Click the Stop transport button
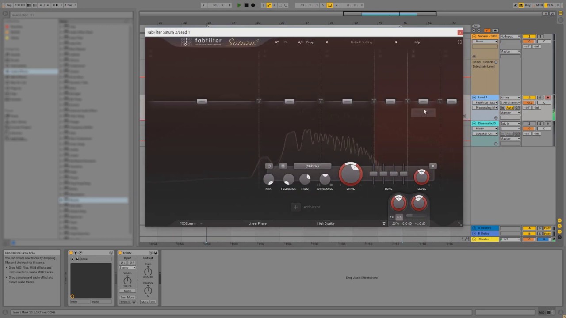The height and width of the screenshot is (318, 566). (x=246, y=5)
